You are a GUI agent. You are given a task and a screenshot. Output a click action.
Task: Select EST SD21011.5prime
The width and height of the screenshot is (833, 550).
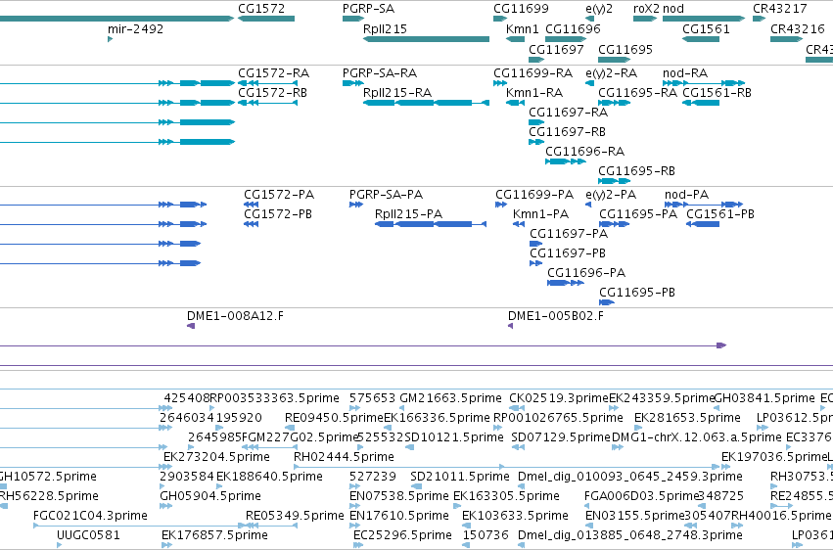[x=459, y=477]
